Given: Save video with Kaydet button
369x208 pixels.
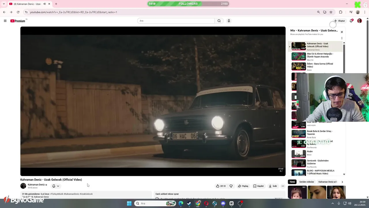Looking at the screenshot, I should 258,186.
